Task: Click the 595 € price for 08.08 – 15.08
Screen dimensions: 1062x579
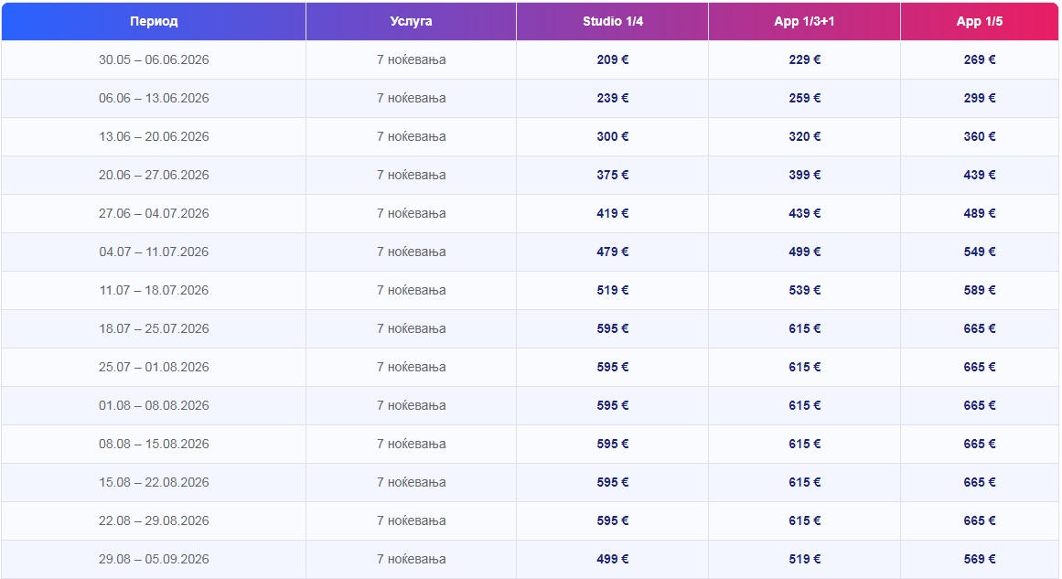Action: tap(612, 444)
